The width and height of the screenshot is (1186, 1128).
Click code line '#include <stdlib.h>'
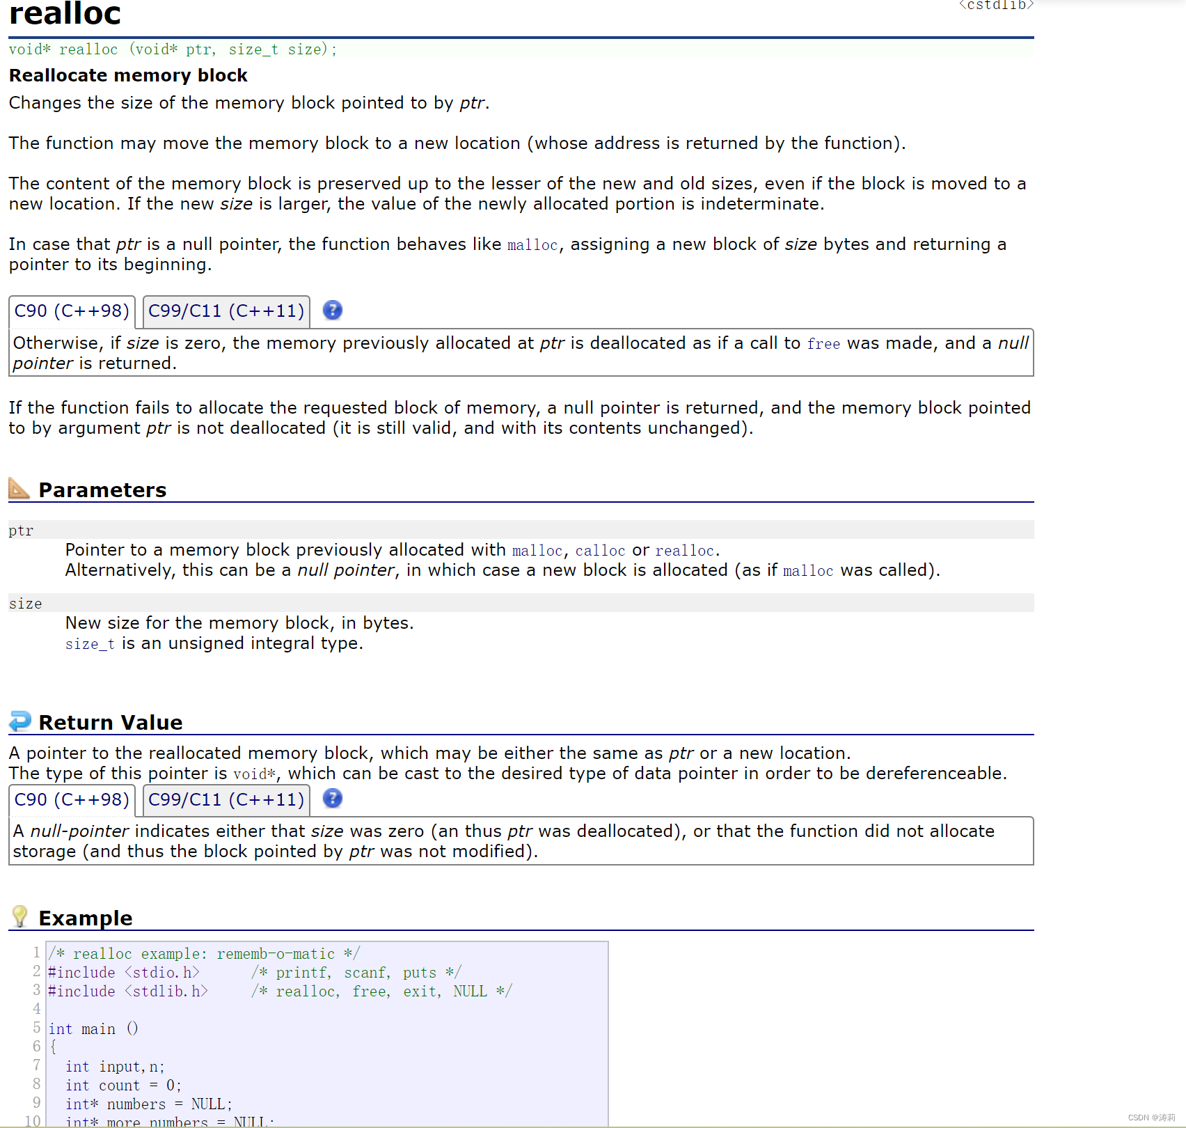[128, 992]
